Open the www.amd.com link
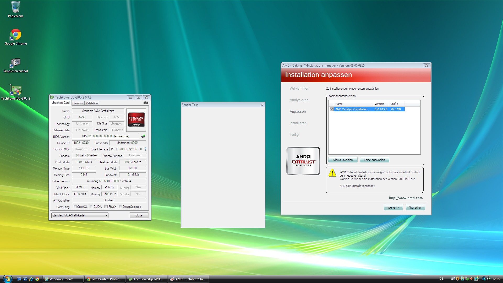Viewport: 503px width, 283px height. pos(406,198)
